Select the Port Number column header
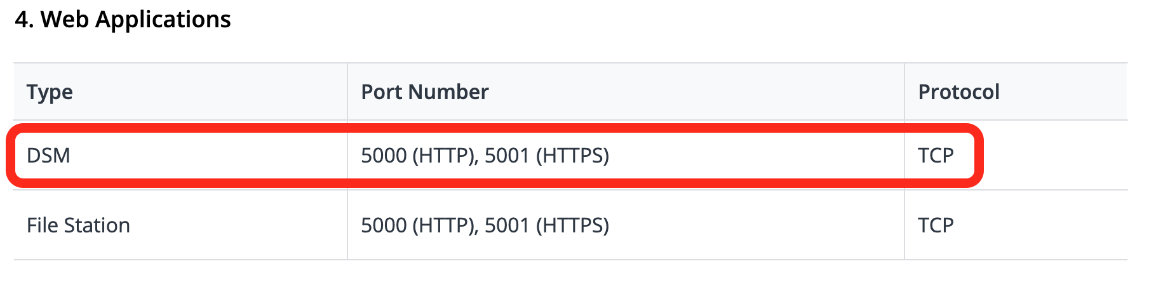 [425, 92]
